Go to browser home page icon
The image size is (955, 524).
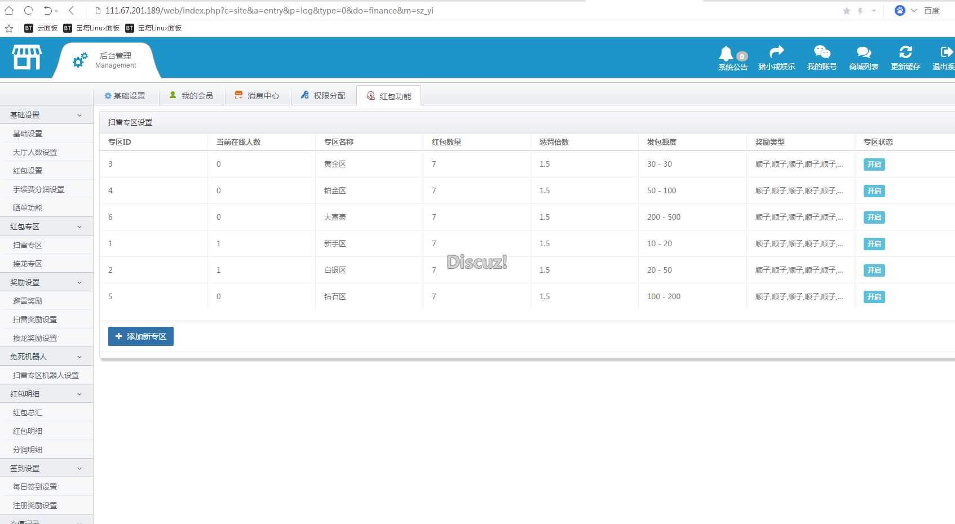(9, 10)
